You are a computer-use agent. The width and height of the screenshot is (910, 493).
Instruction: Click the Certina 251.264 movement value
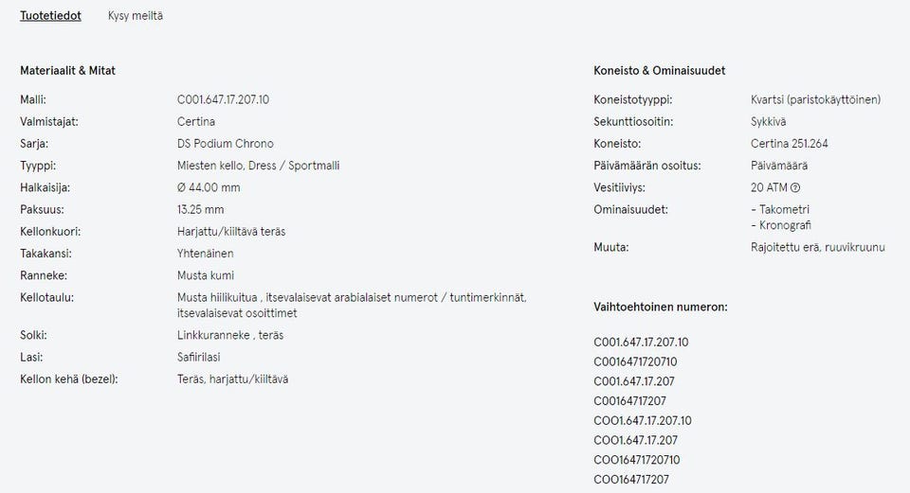coord(790,144)
